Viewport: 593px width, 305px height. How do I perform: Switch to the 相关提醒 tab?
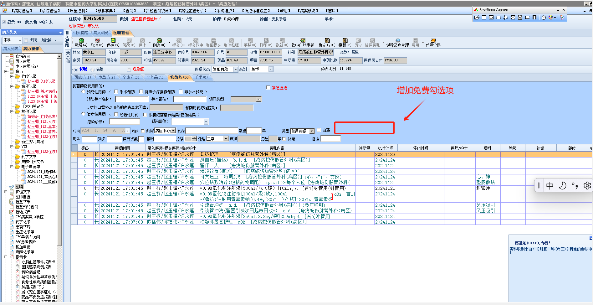coord(80,33)
